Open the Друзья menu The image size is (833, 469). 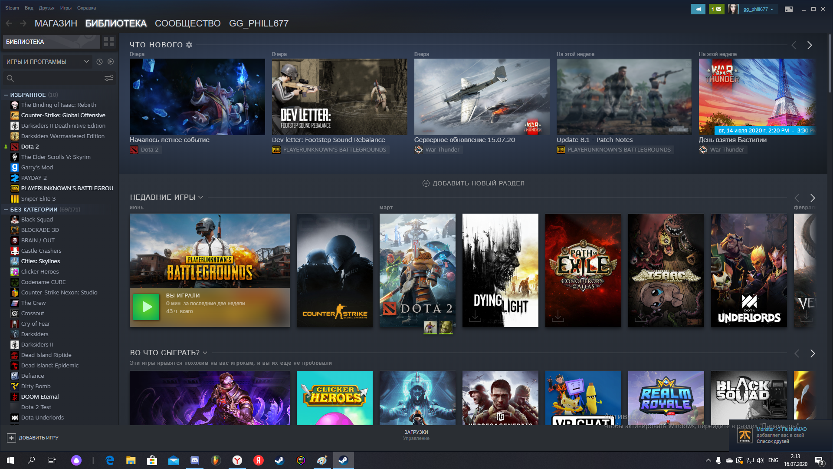pyautogui.click(x=46, y=8)
